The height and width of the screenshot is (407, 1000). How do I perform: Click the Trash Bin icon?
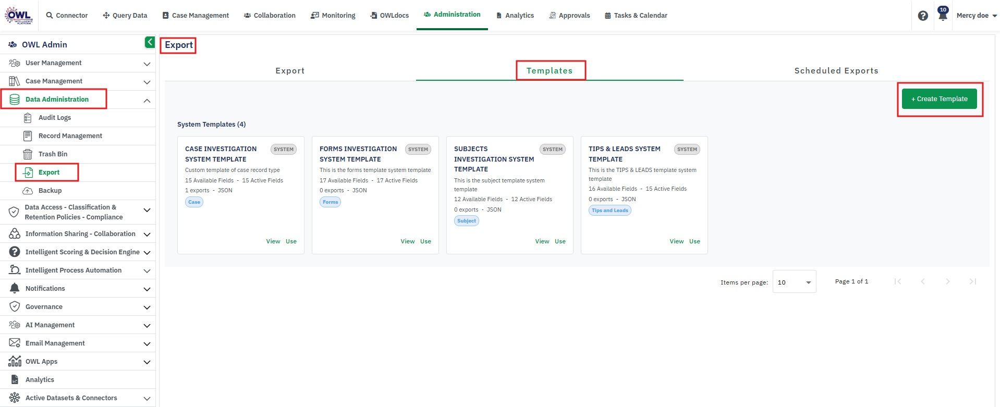(x=28, y=154)
